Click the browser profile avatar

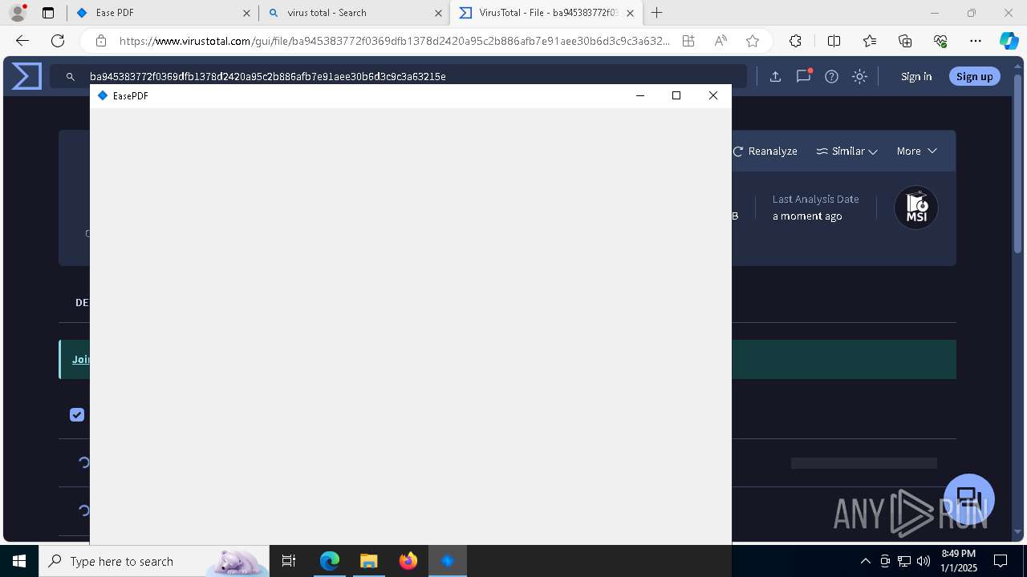coord(18,13)
